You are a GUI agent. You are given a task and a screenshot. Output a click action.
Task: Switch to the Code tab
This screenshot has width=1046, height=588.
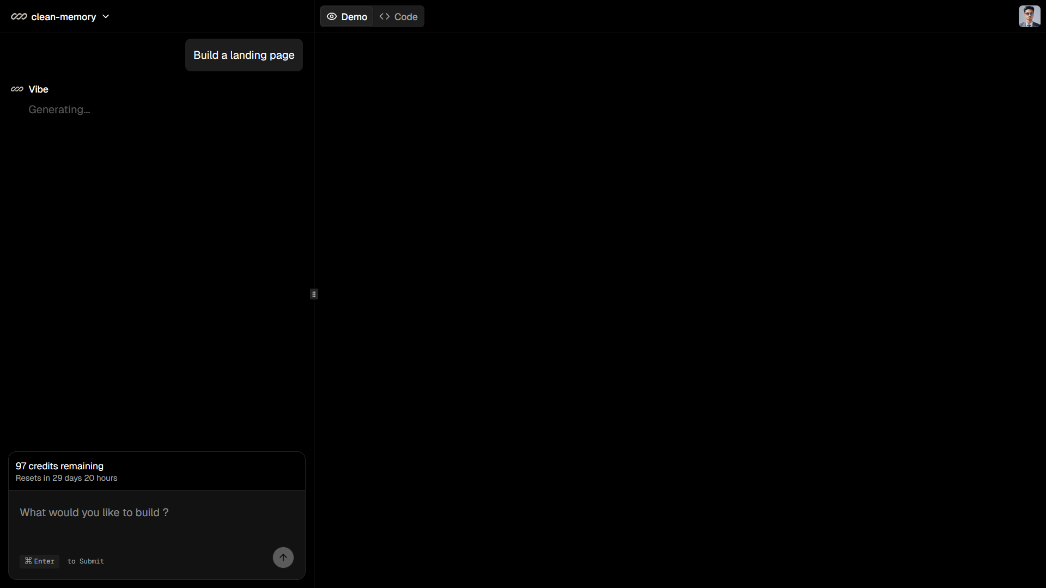pyautogui.click(x=399, y=17)
